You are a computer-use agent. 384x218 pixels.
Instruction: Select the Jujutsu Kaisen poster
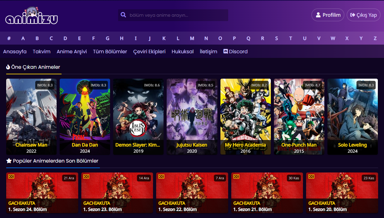pyautogui.click(x=192, y=116)
